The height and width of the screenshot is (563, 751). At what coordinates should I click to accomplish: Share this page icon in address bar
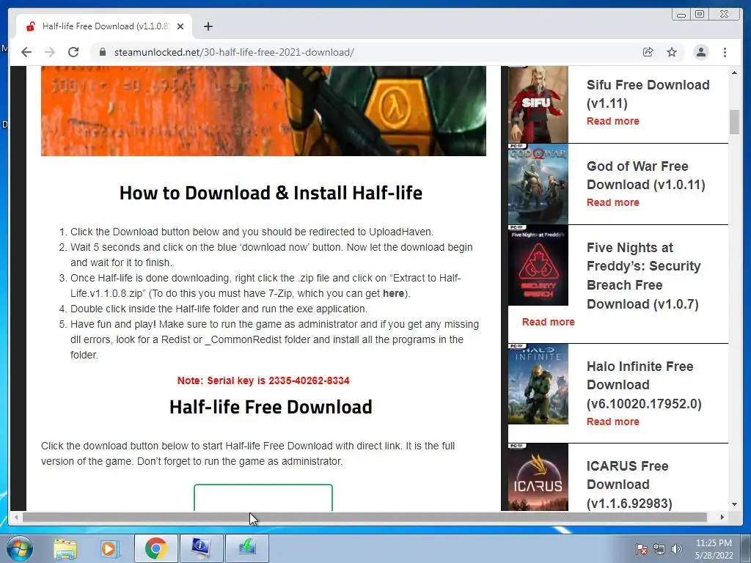pos(648,52)
